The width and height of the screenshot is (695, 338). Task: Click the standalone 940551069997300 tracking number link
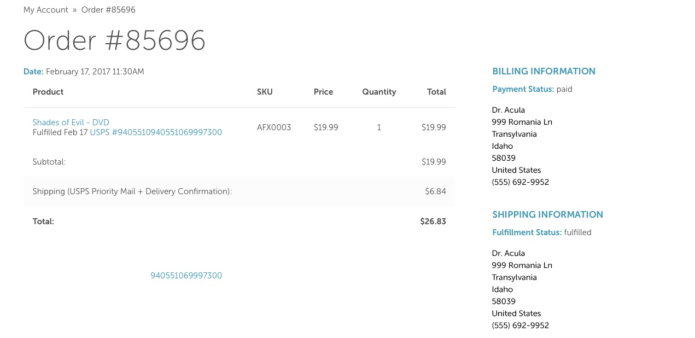coord(186,276)
